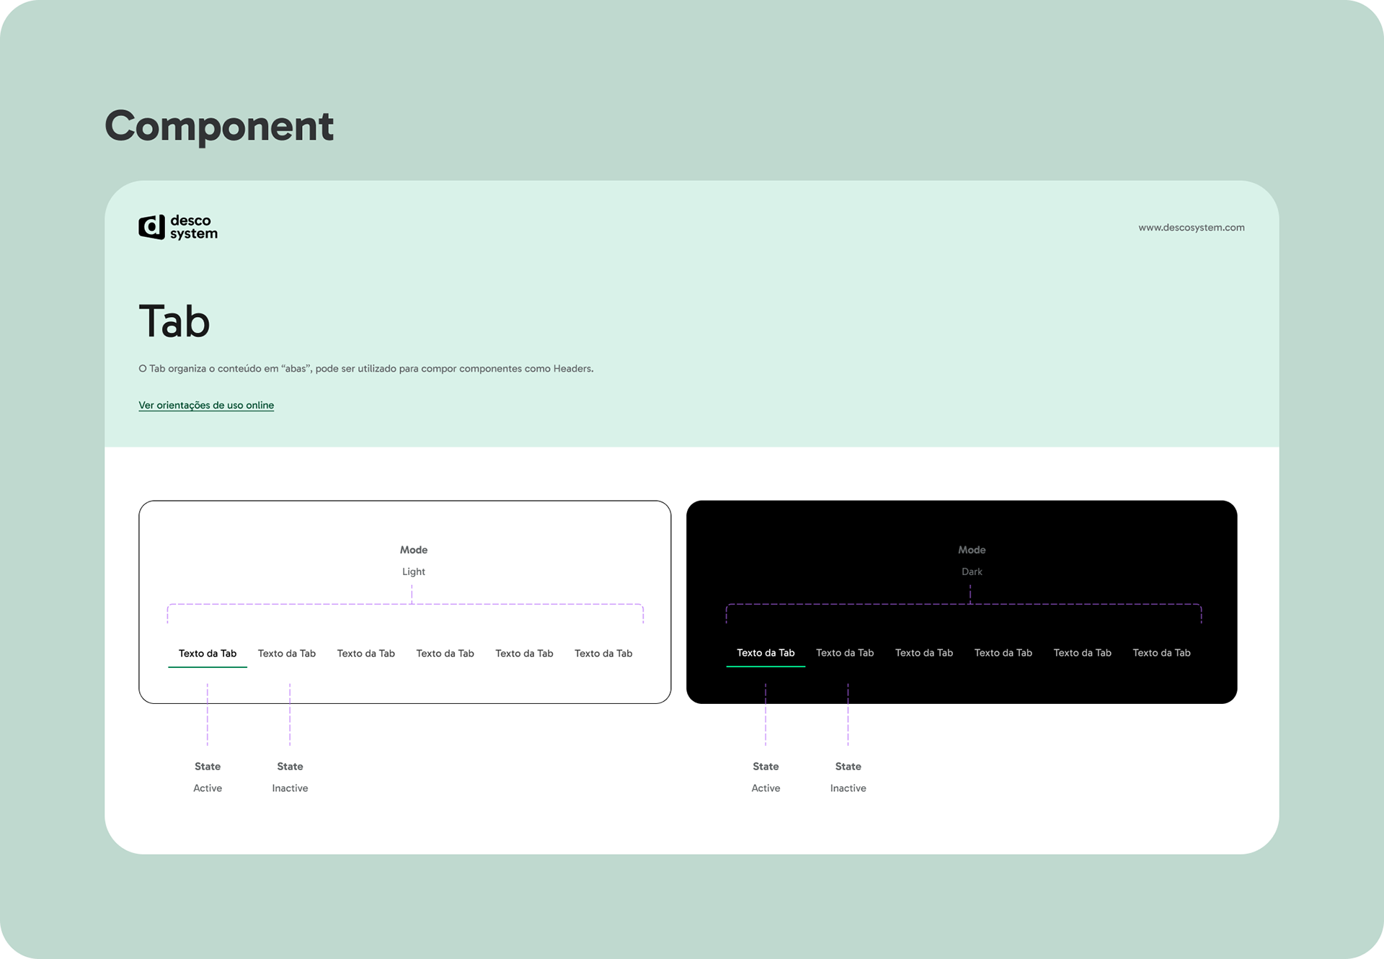Select the fourth tab in Dark mode
The width and height of the screenshot is (1384, 959).
coord(1003,653)
